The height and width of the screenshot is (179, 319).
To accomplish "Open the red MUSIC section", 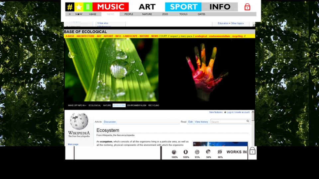I will click(110, 7).
